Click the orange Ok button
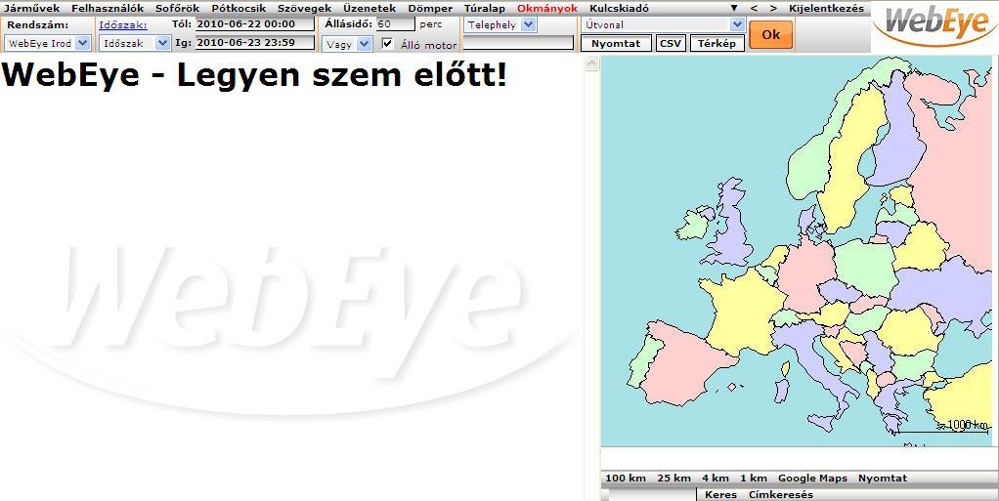 [x=771, y=34]
